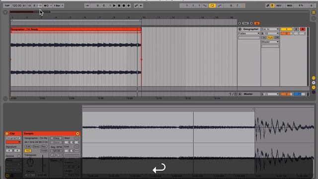318x179 pixels.
Task: Click the red clip end marker at bar 10
Action: 141,60
